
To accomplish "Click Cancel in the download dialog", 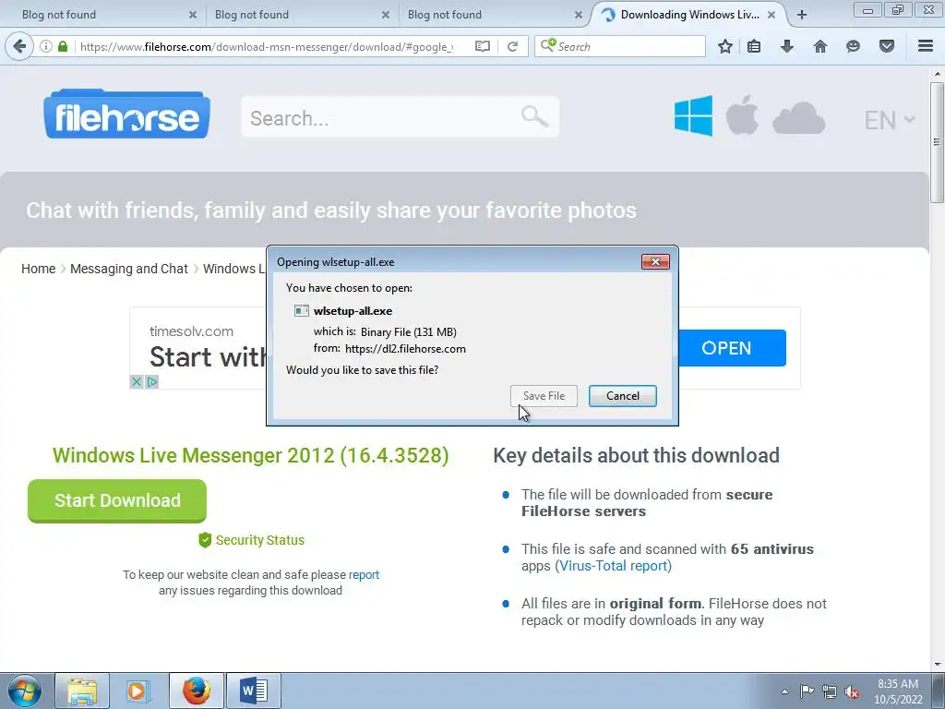I will tap(623, 395).
